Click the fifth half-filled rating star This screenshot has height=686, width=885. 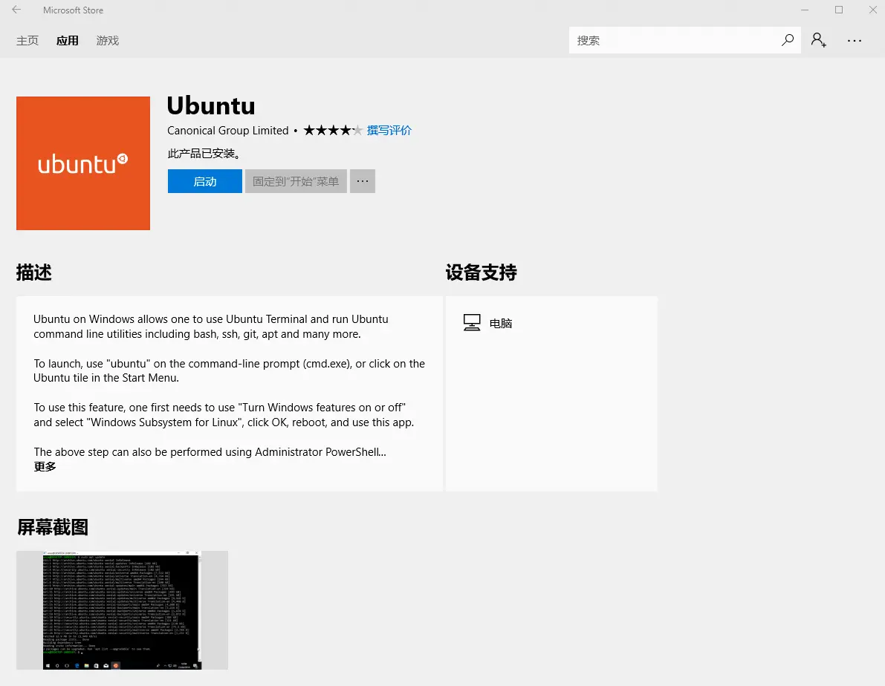click(x=357, y=130)
